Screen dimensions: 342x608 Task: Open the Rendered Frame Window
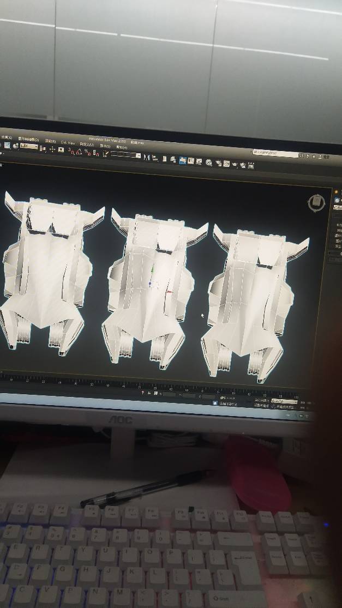(x=226, y=164)
